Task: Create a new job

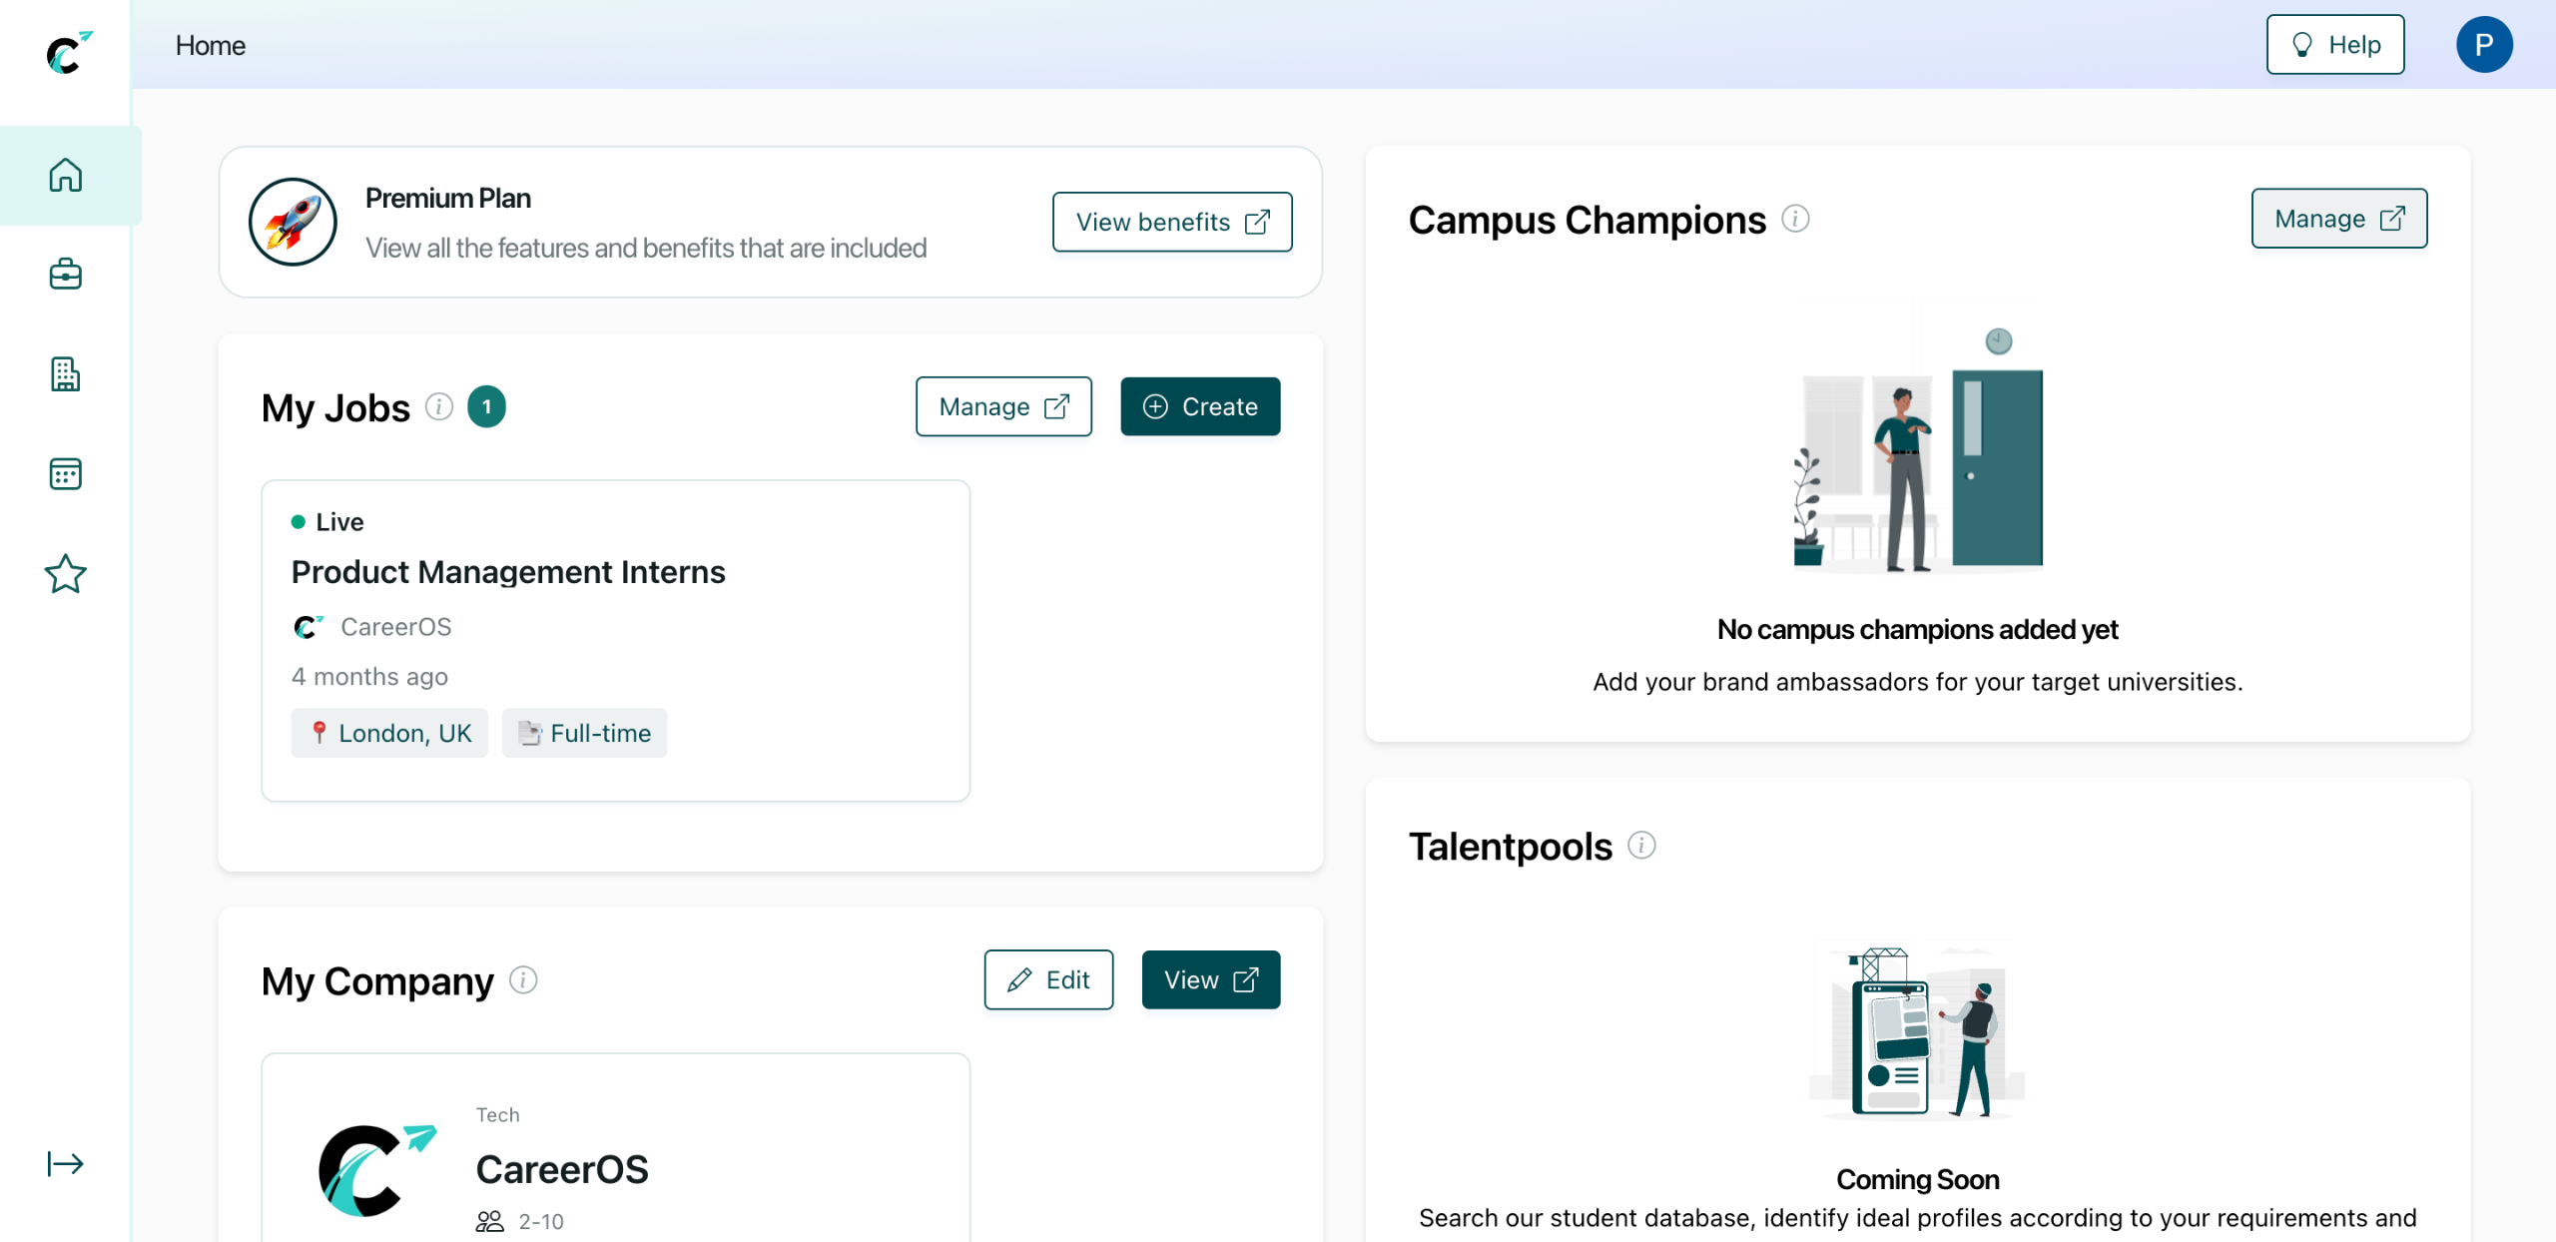Action: coord(1199,406)
